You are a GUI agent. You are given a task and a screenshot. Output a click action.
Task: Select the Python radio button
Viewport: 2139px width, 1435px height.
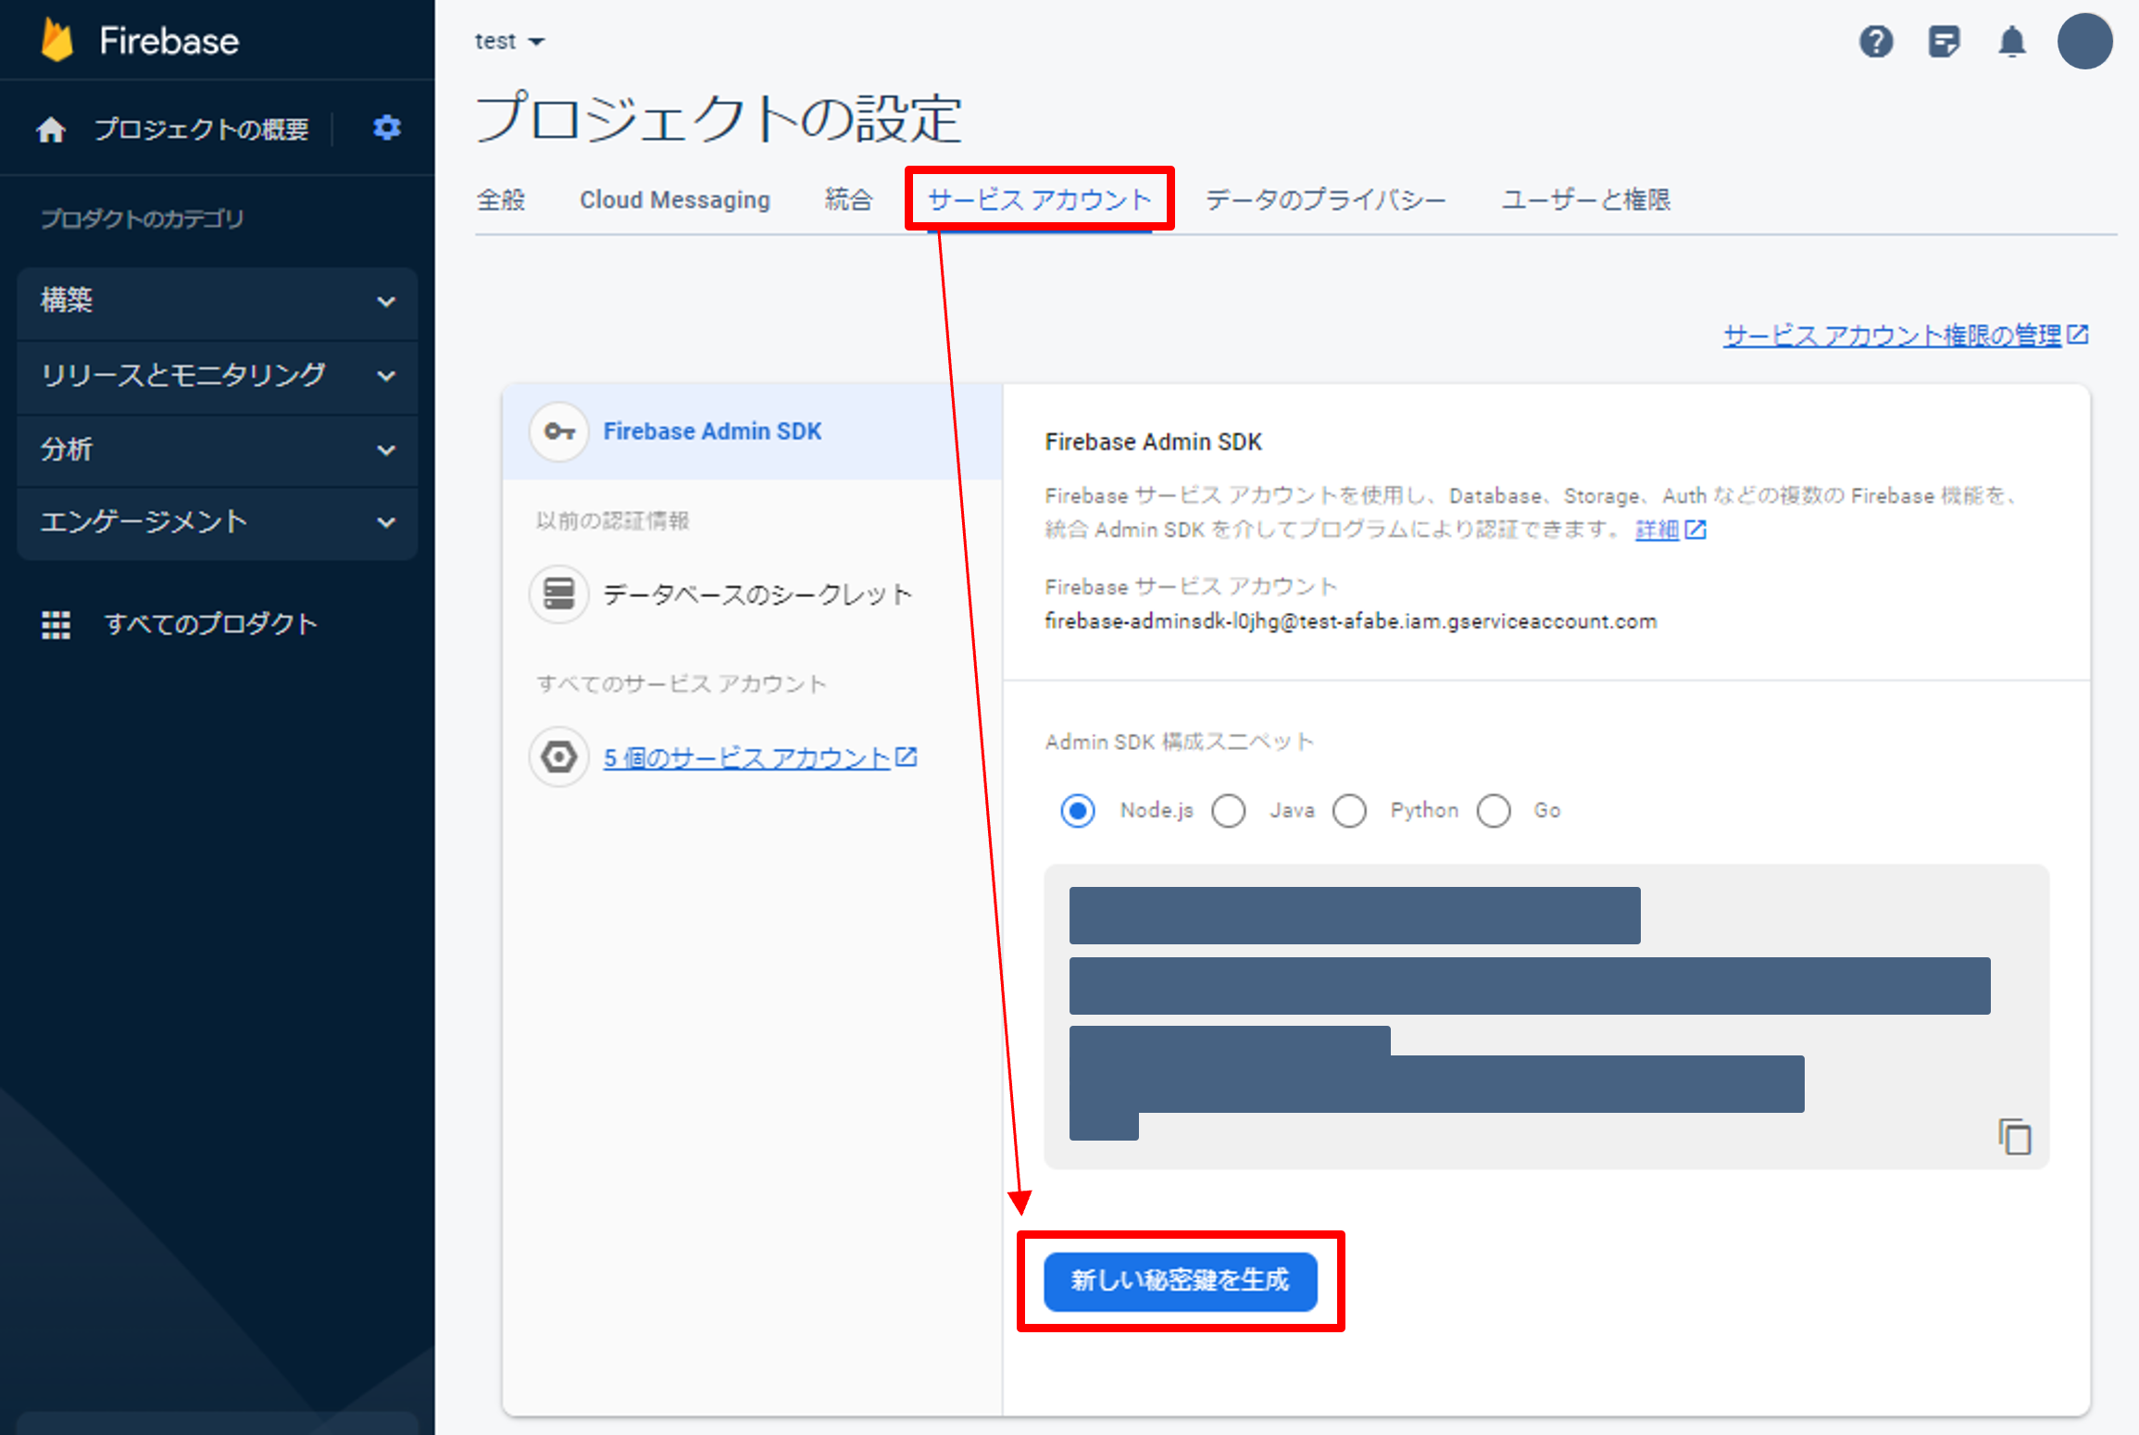point(1349,811)
